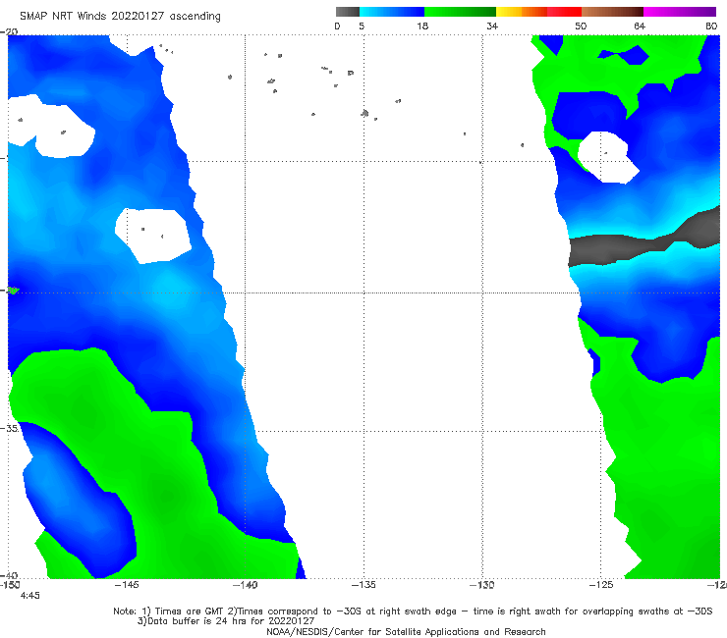
Task: Click the "-150" longitude axis label
Action: pyautogui.click(x=10, y=585)
